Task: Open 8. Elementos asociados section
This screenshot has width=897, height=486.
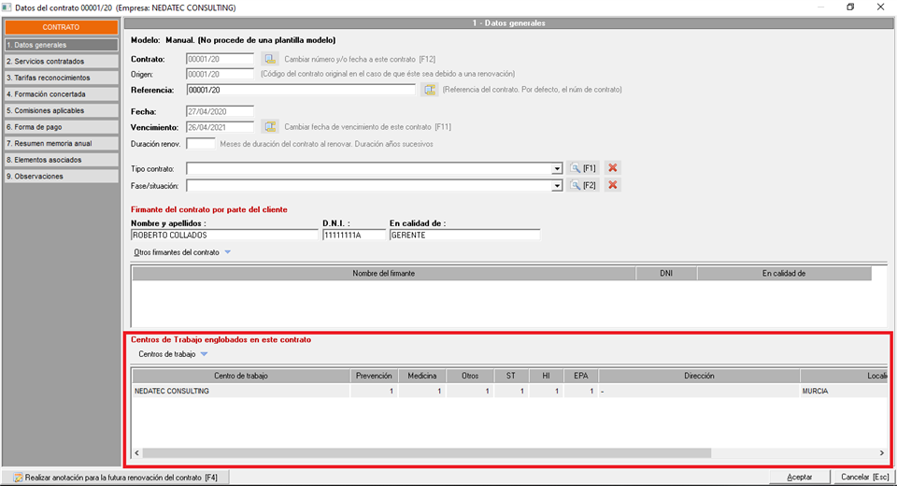Action: pyautogui.click(x=62, y=160)
